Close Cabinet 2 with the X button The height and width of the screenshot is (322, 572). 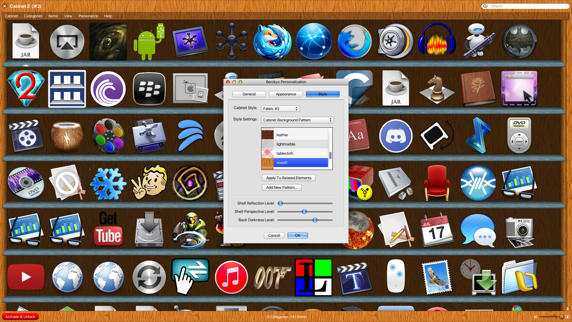click(4, 6)
